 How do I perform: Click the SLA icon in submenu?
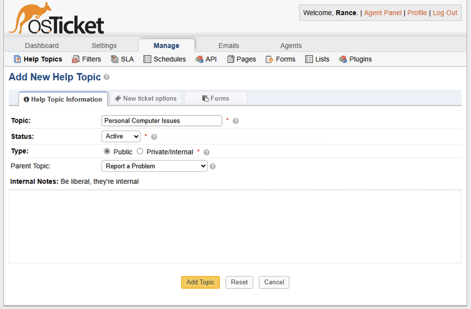coord(114,59)
